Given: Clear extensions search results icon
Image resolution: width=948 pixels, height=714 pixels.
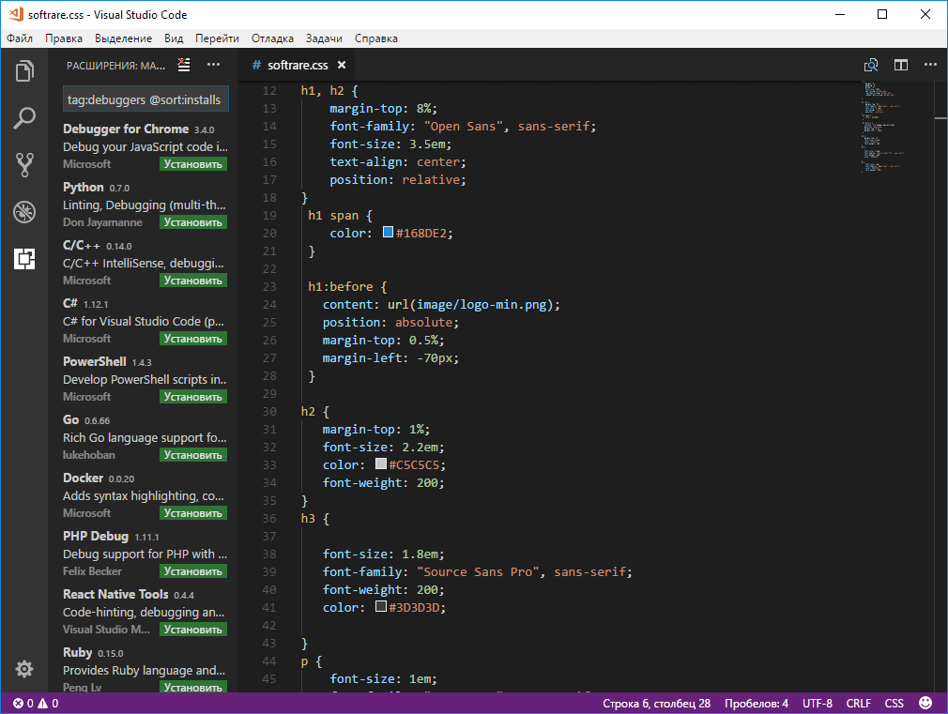Looking at the screenshot, I should click(x=184, y=65).
